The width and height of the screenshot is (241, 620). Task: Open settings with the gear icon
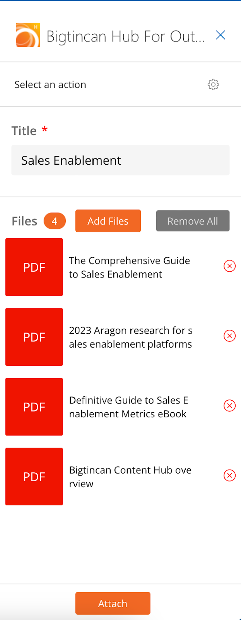point(213,84)
